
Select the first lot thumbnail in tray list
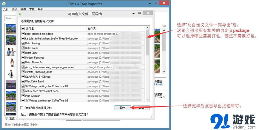[x=11, y=29]
